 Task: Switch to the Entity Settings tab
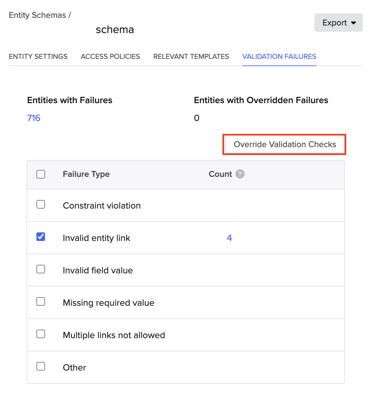[38, 57]
